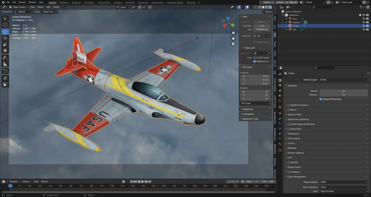The image size is (371, 197).
Task: Switch to rendered viewport shading
Action: point(271,7)
